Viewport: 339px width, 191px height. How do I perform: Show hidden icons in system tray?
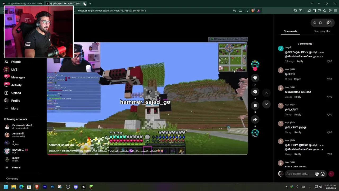click(286, 187)
